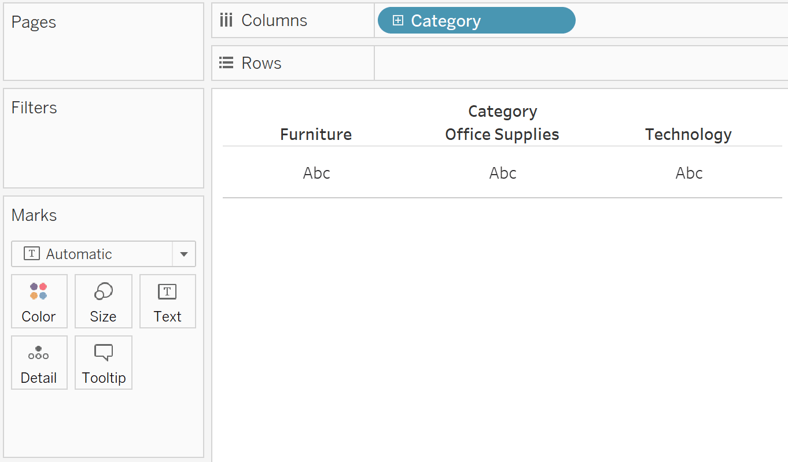Click the Columns shelf icon
The height and width of the screenshot is (462, 788).
226,20
